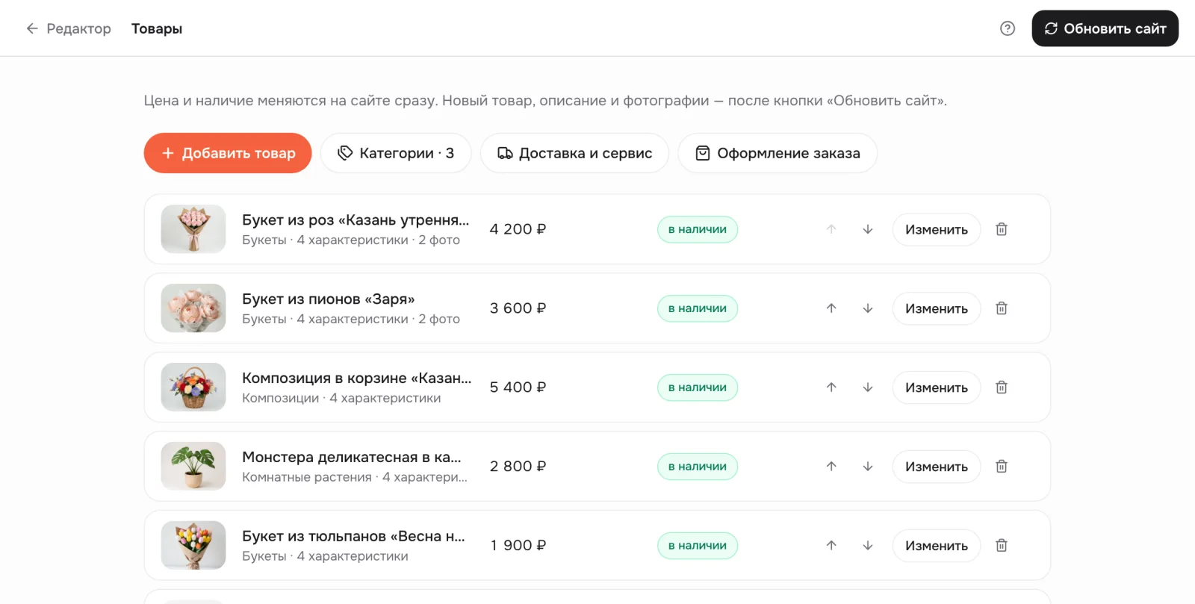
Task: Move peony bouquet «Заря» up
Action: pyautogui.click(x=831, y=308)
